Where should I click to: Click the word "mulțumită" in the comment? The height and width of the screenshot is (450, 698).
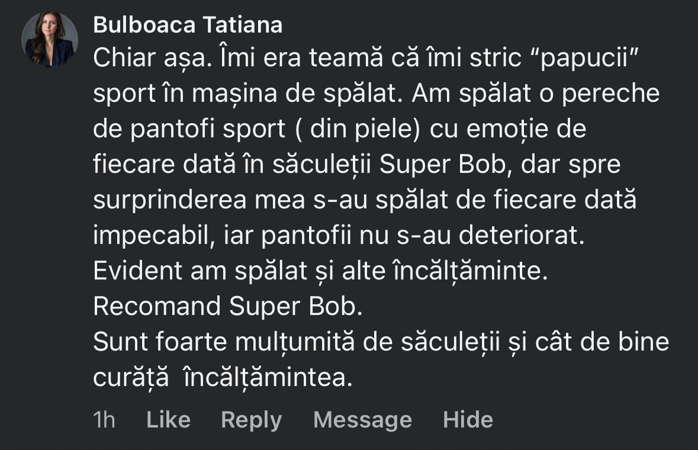(x=302, y=343)
